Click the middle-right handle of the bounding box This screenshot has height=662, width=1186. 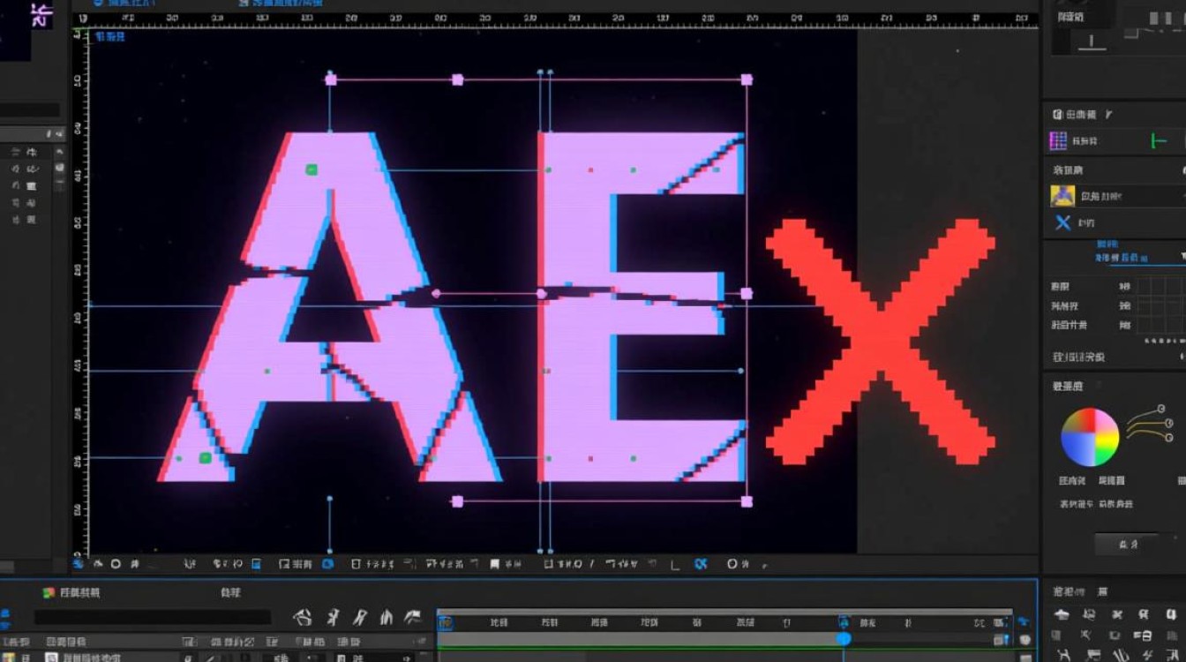coord(747,293)
